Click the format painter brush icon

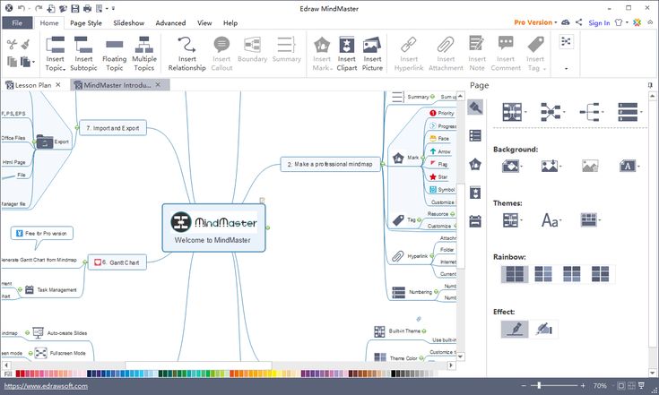[25, 44]
